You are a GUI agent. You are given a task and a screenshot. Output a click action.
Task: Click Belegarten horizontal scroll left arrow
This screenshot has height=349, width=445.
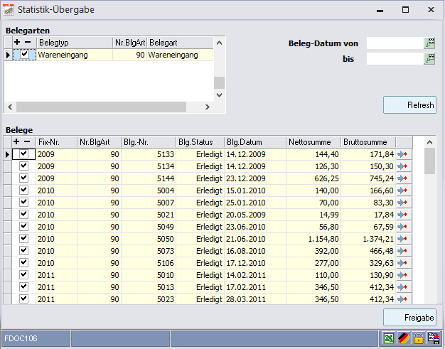click(x=10, y=107)
